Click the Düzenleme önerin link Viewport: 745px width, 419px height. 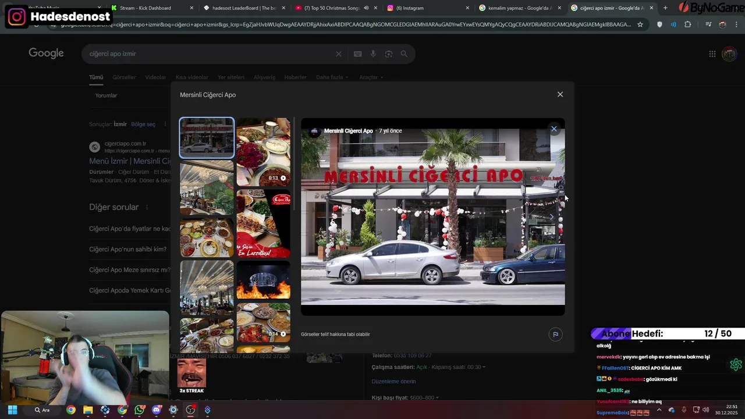[x=393, y=382]
